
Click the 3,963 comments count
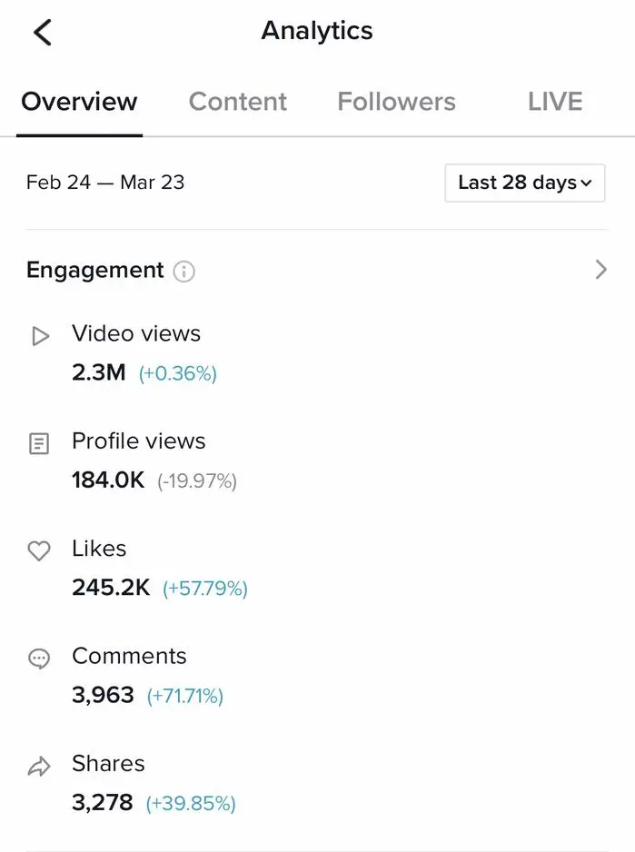(x=103, y=695)
